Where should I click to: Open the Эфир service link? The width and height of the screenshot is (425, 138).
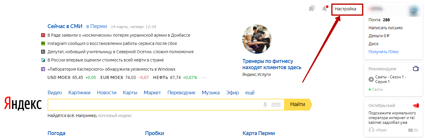point(232,92)
